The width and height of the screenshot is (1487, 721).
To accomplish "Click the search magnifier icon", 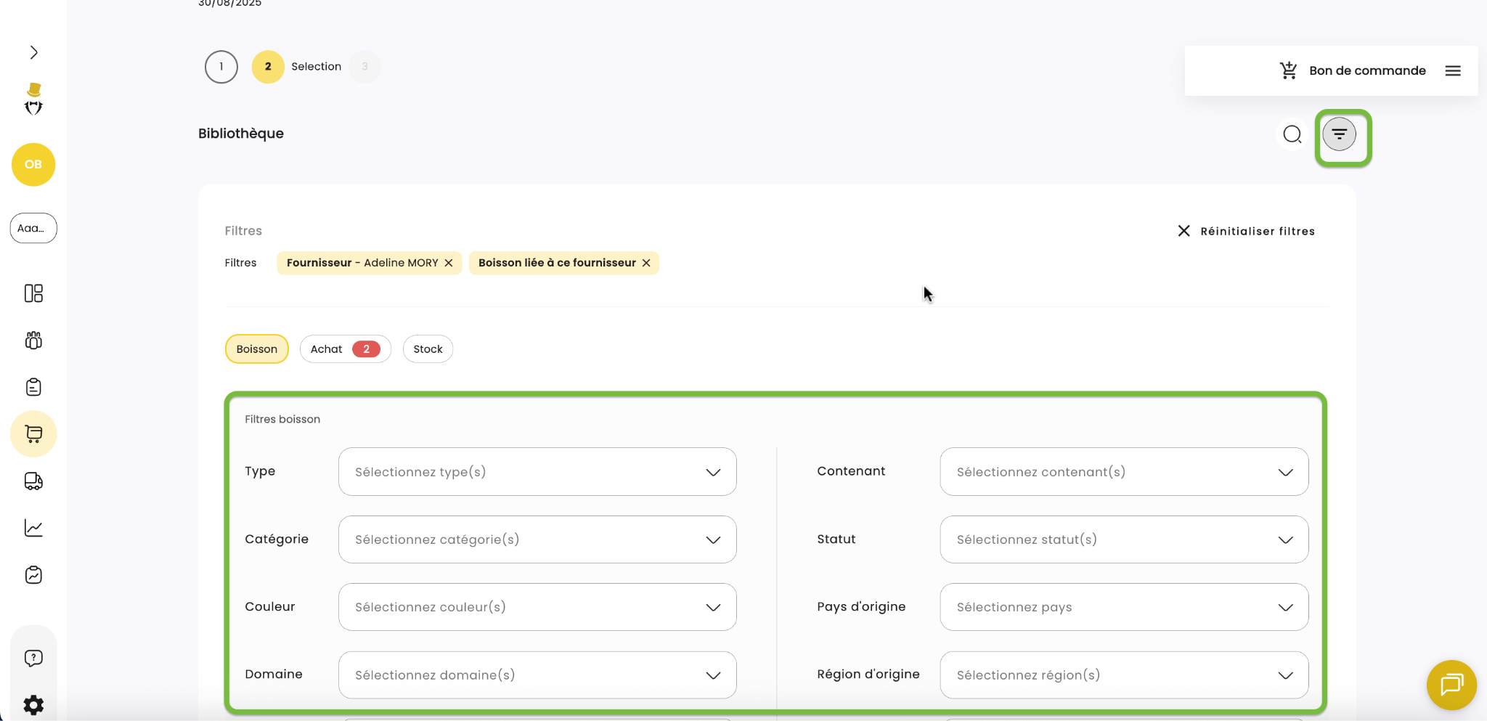I will coord(1292,134).
